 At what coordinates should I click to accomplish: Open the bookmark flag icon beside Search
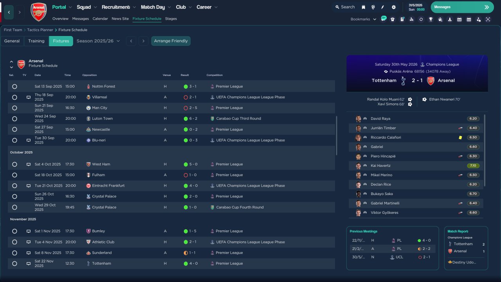pyautogui.click(x=363, y=7)
